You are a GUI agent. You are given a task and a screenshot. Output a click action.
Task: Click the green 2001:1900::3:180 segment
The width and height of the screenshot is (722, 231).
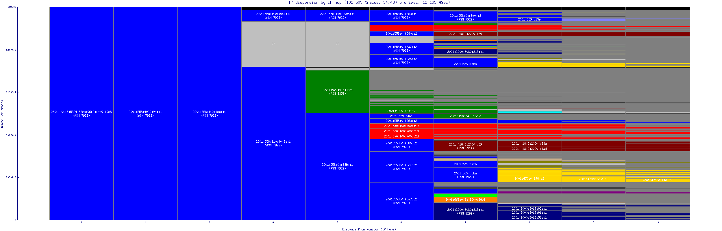pyautogui.click(x=401, y=111)
